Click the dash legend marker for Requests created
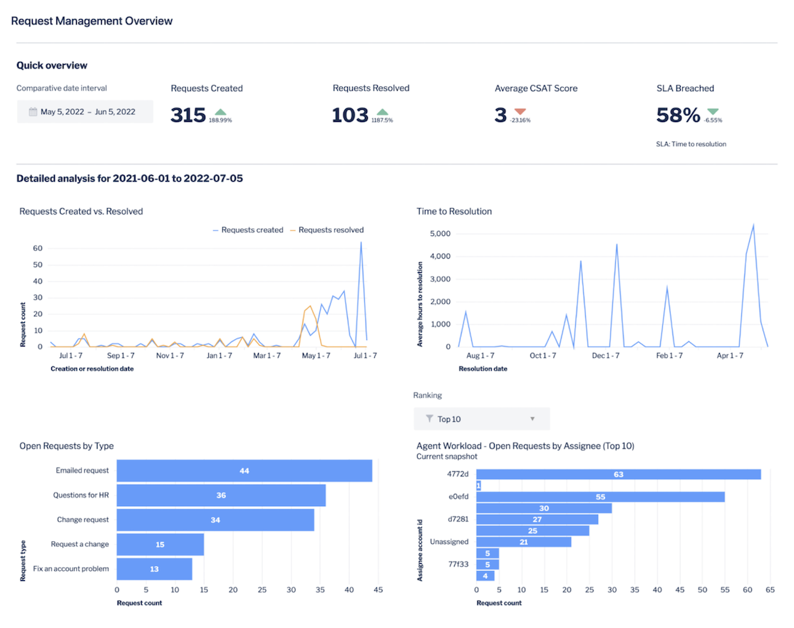Viewport: 794px width, 628px height. (x=215, y=230)
